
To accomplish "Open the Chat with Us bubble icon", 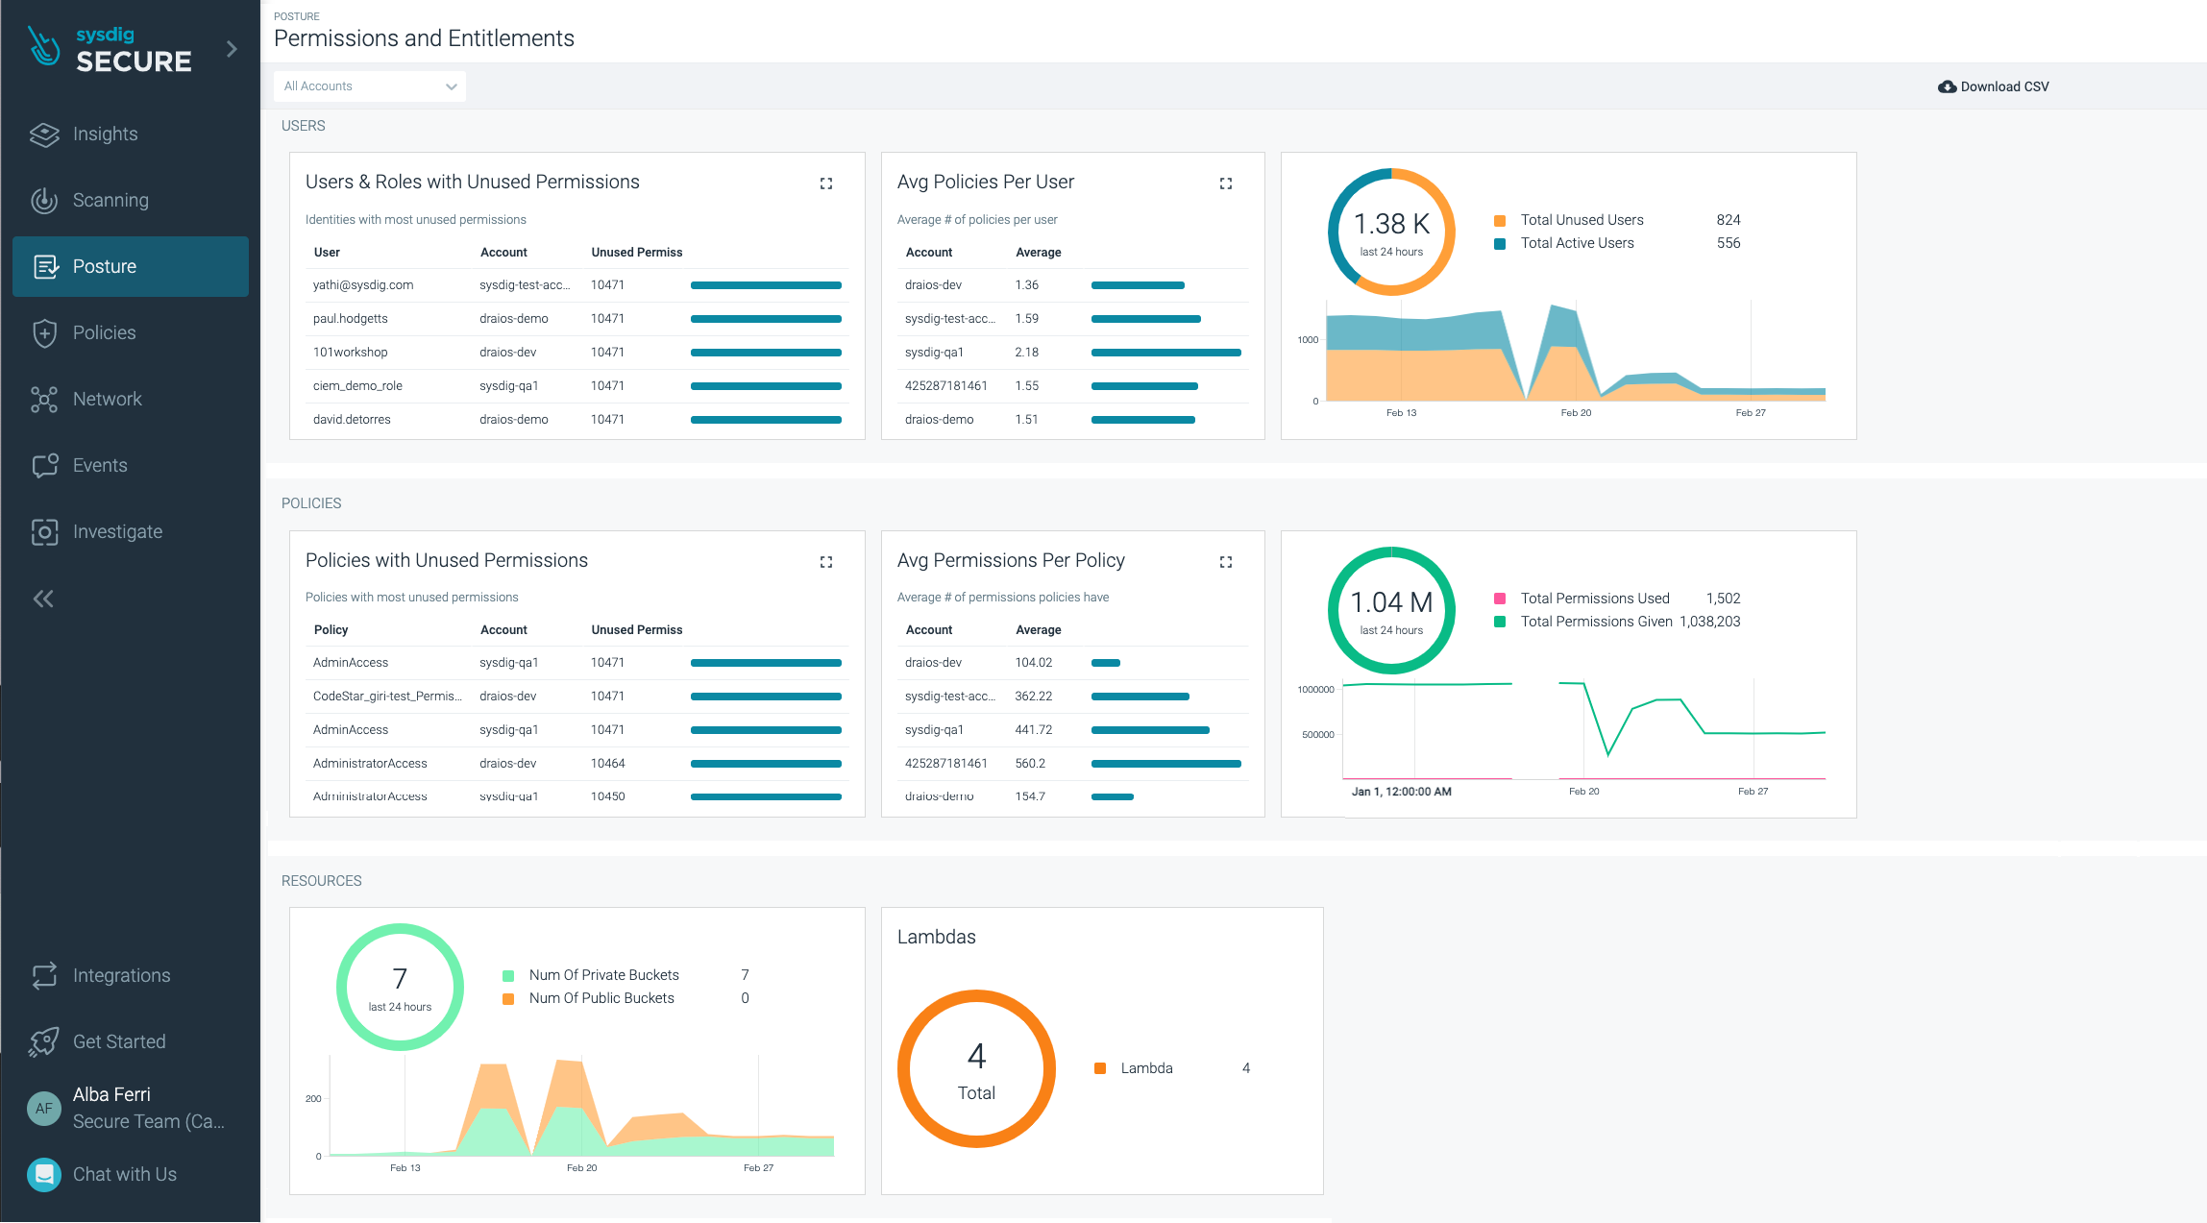I will (44, 1174).
